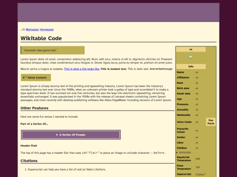Click the Age row label in infobox
The width and height of the screenshot is (237, 177).
click(x=179, y=99)
